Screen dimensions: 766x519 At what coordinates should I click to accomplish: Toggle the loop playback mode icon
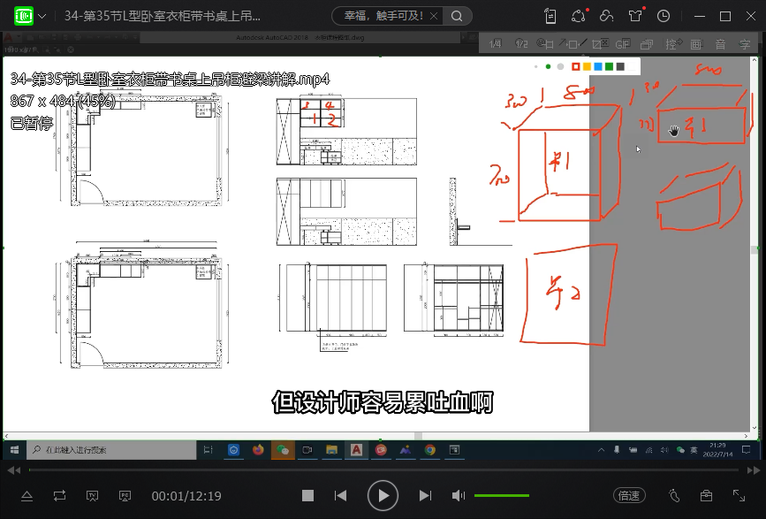(59, 496)
